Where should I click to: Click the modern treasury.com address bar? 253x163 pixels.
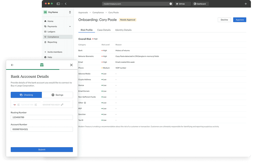pyautogui.click(x=137, y=4)
